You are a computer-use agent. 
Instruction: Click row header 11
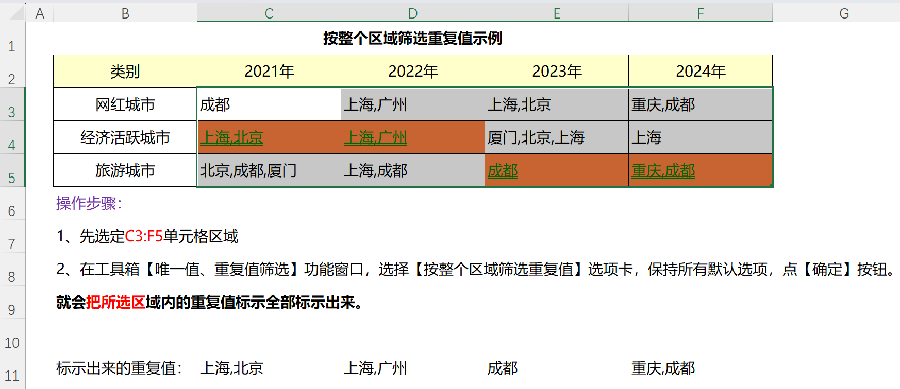12,375
